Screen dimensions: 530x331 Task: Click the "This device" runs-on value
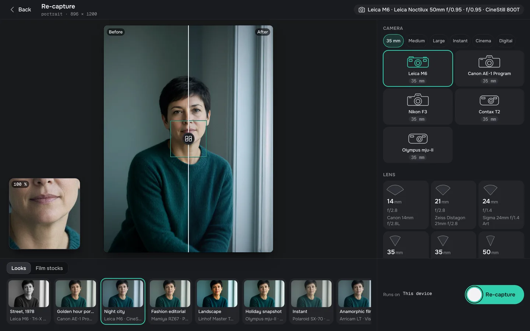417,293
